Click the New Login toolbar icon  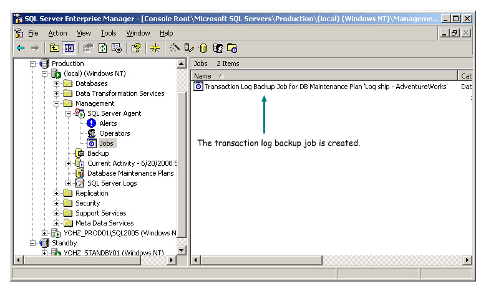click(218, 48)
